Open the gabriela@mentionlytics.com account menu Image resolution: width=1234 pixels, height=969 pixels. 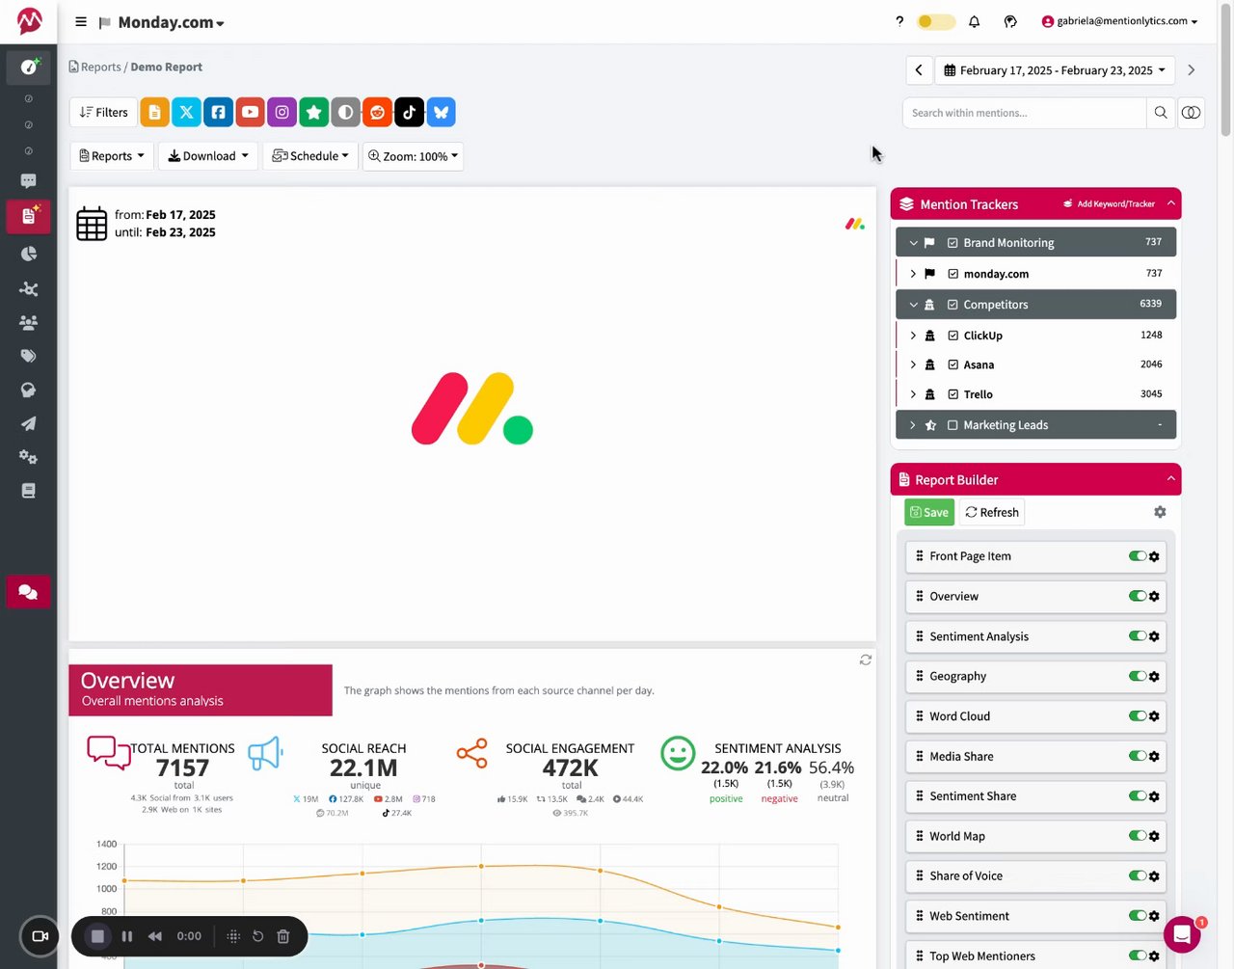click(1120, 21)
